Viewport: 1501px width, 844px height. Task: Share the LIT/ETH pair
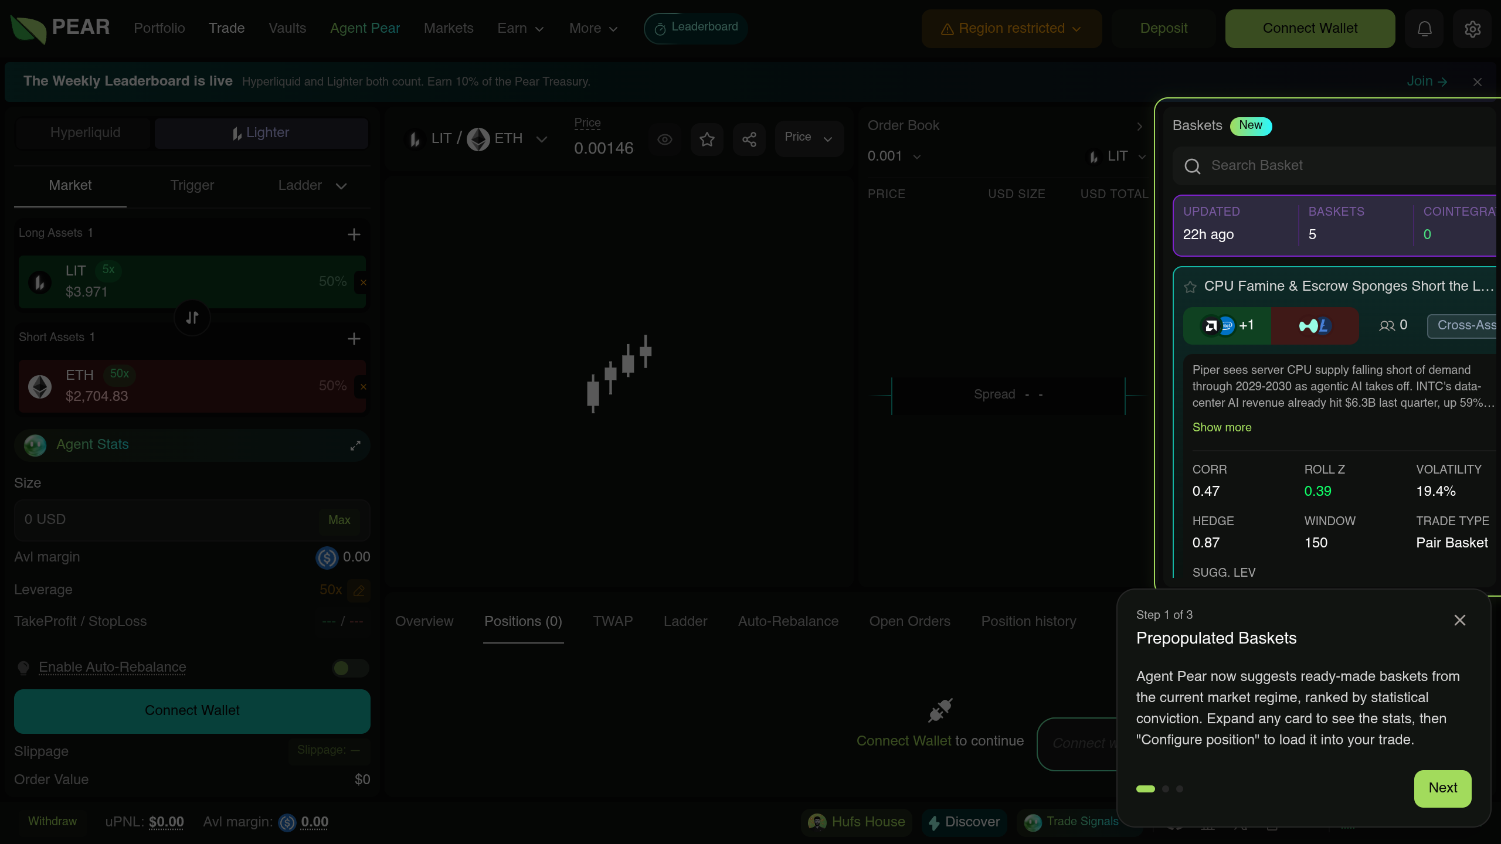[x=749, y=139]
